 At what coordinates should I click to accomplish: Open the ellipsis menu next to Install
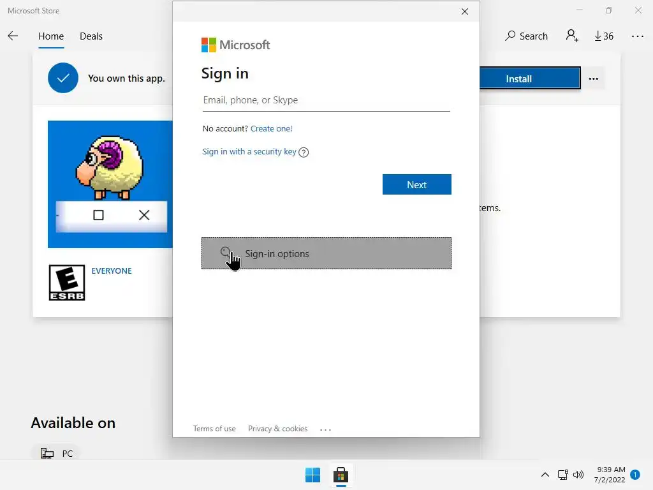pyautogui.click(x=594, y=78)
